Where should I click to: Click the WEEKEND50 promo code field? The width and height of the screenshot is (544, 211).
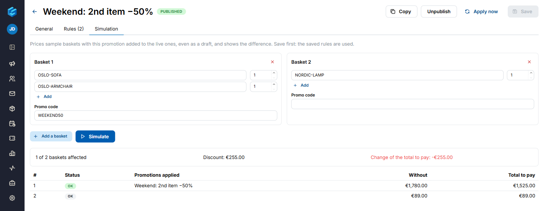point(156,115)
